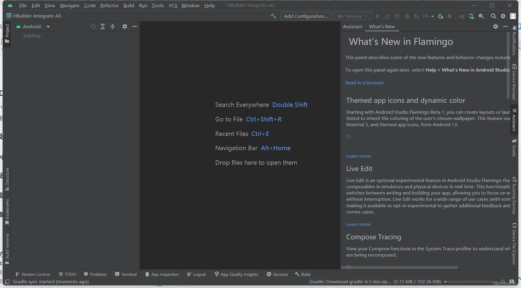Open the VCS menu

coord(173,5)
